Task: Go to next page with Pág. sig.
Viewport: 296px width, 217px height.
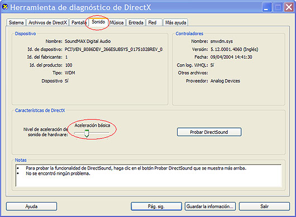Action: [x=156, y=206]
